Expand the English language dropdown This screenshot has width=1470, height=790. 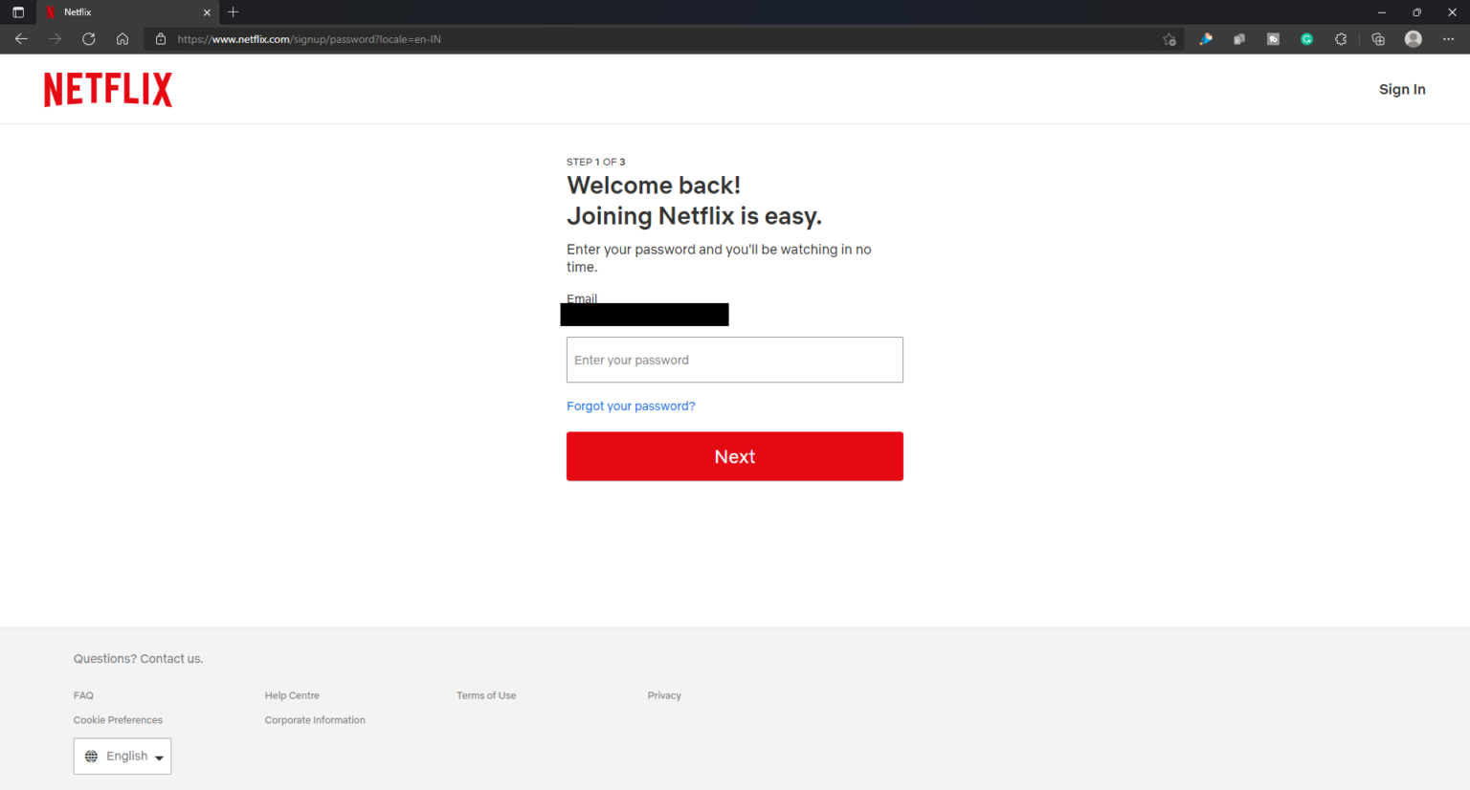122,757
